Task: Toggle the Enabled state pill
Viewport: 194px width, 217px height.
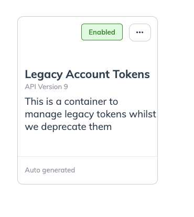Action: point(102,32)
